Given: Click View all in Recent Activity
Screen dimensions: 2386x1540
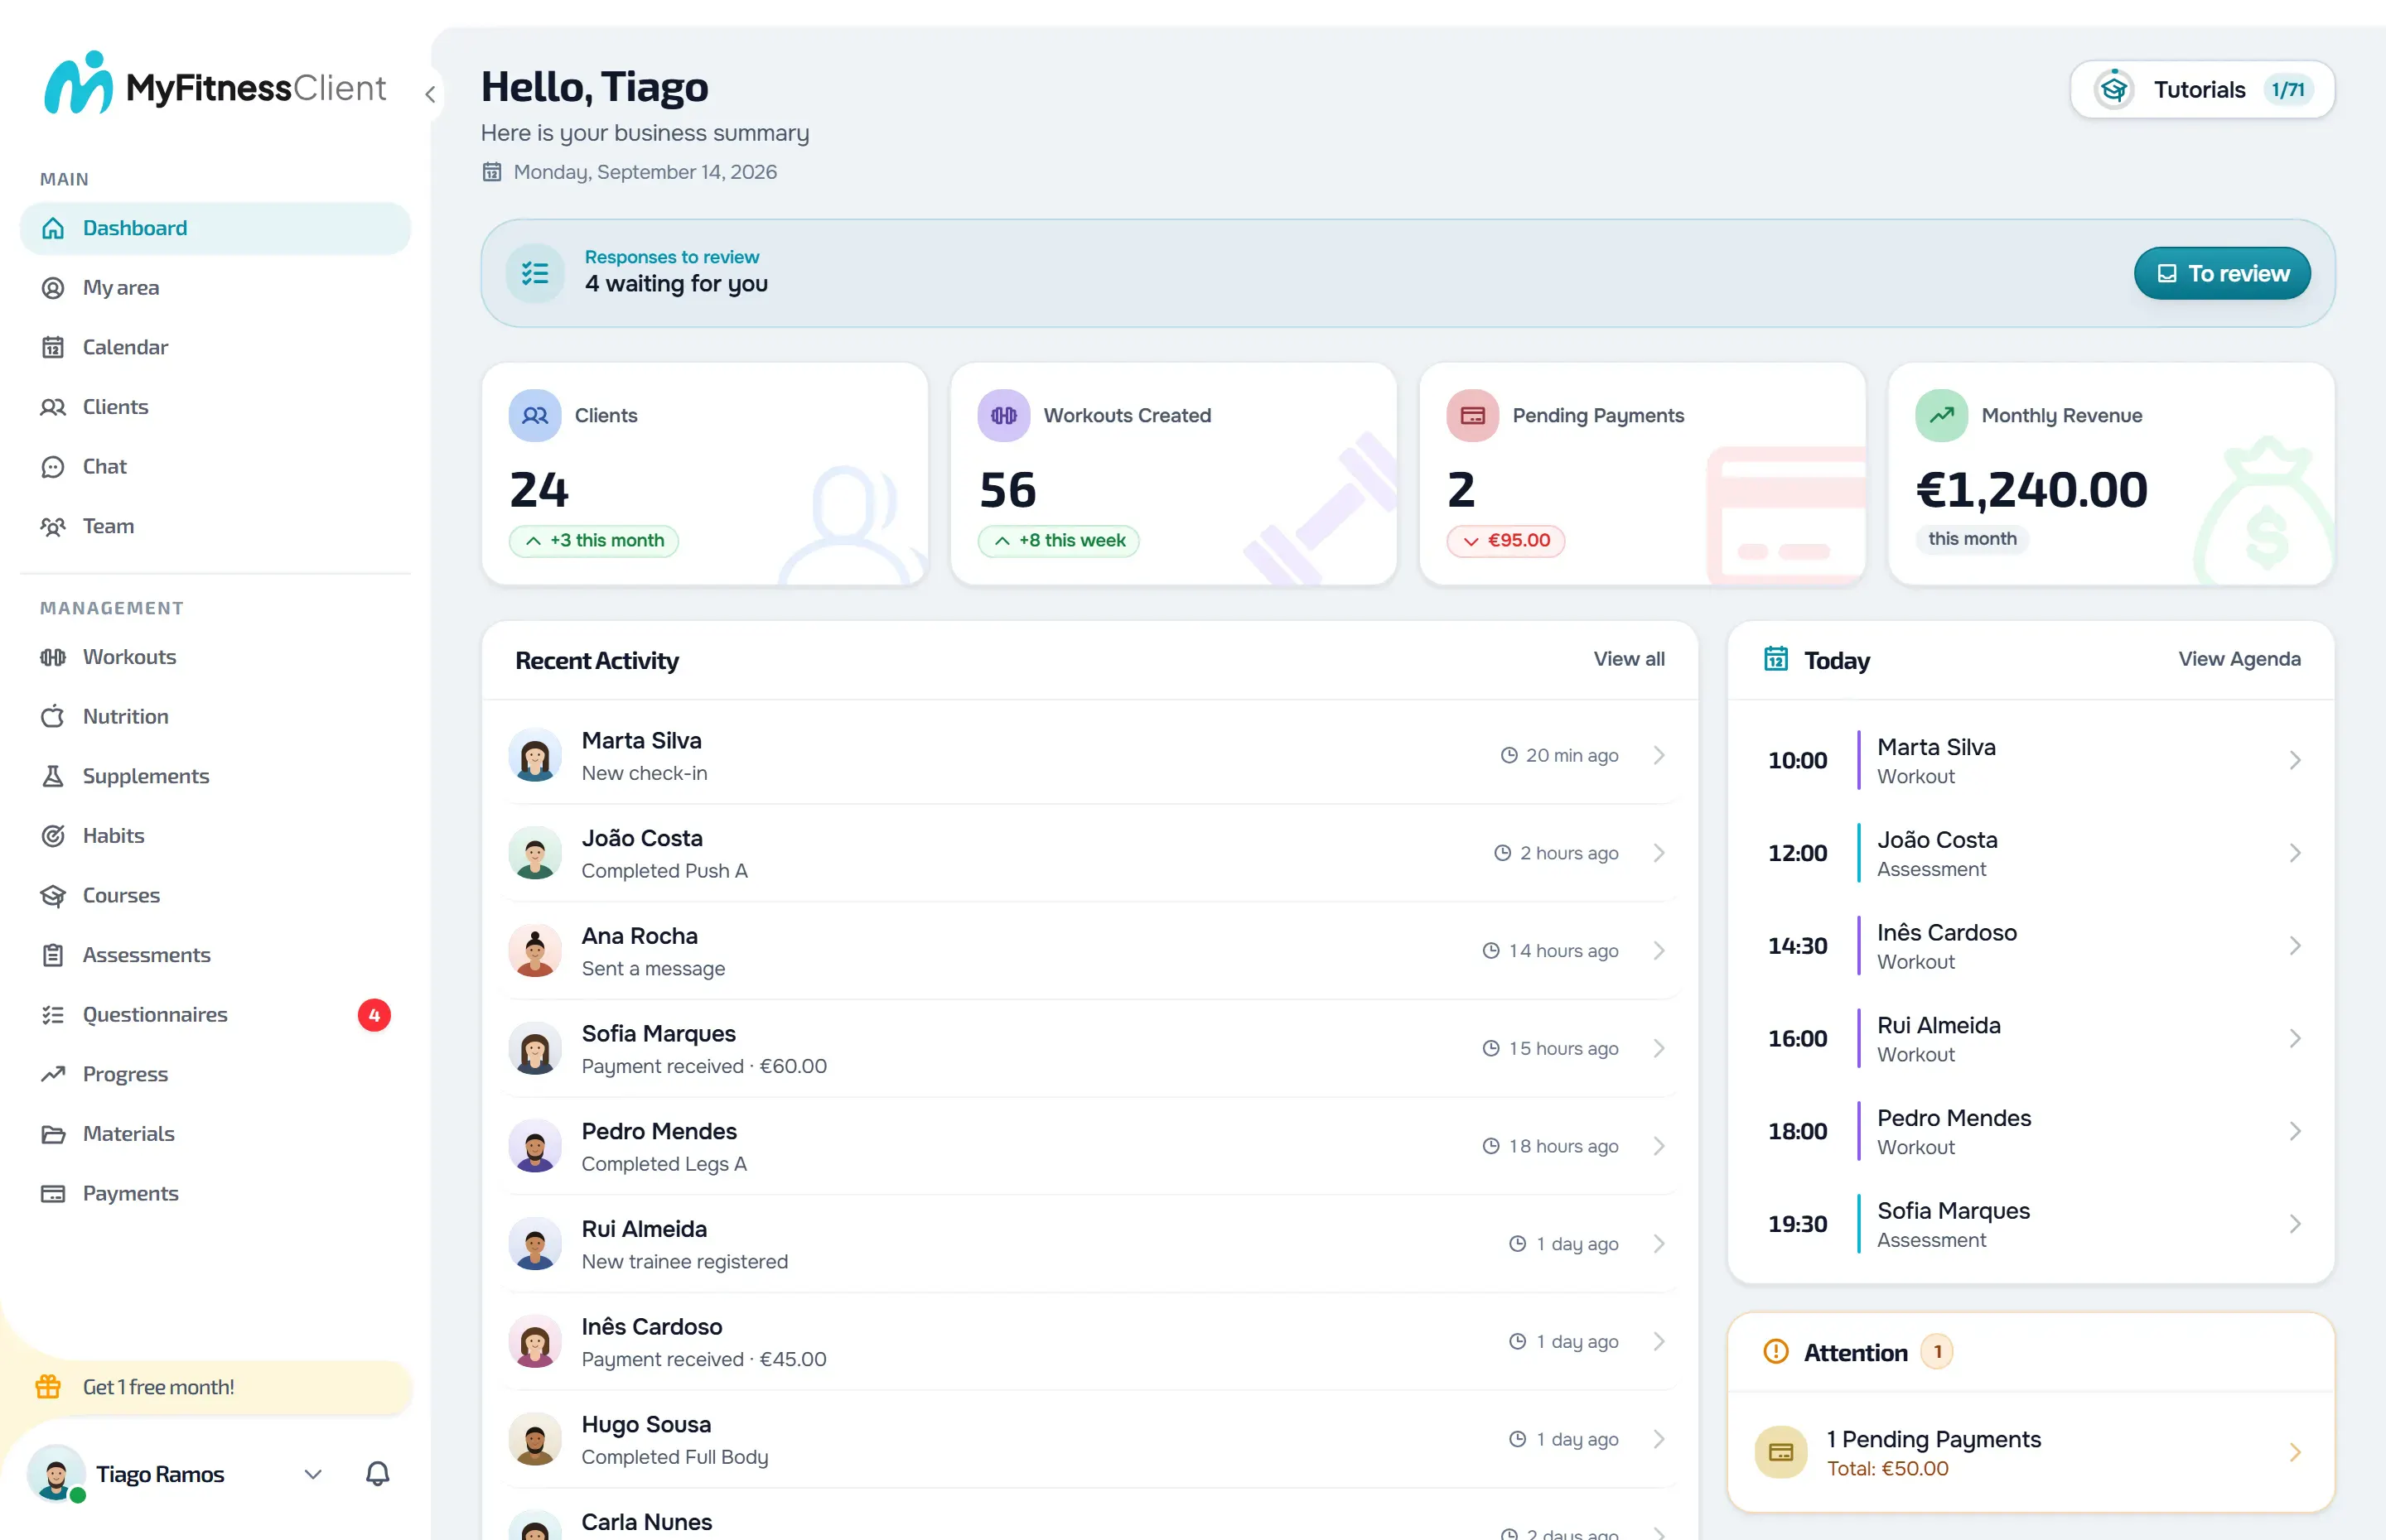Looking at the screenshot, I should coord(1629,659).
